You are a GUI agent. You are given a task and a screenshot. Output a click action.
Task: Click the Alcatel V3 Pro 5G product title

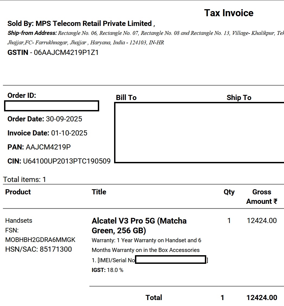coord(139,225)
